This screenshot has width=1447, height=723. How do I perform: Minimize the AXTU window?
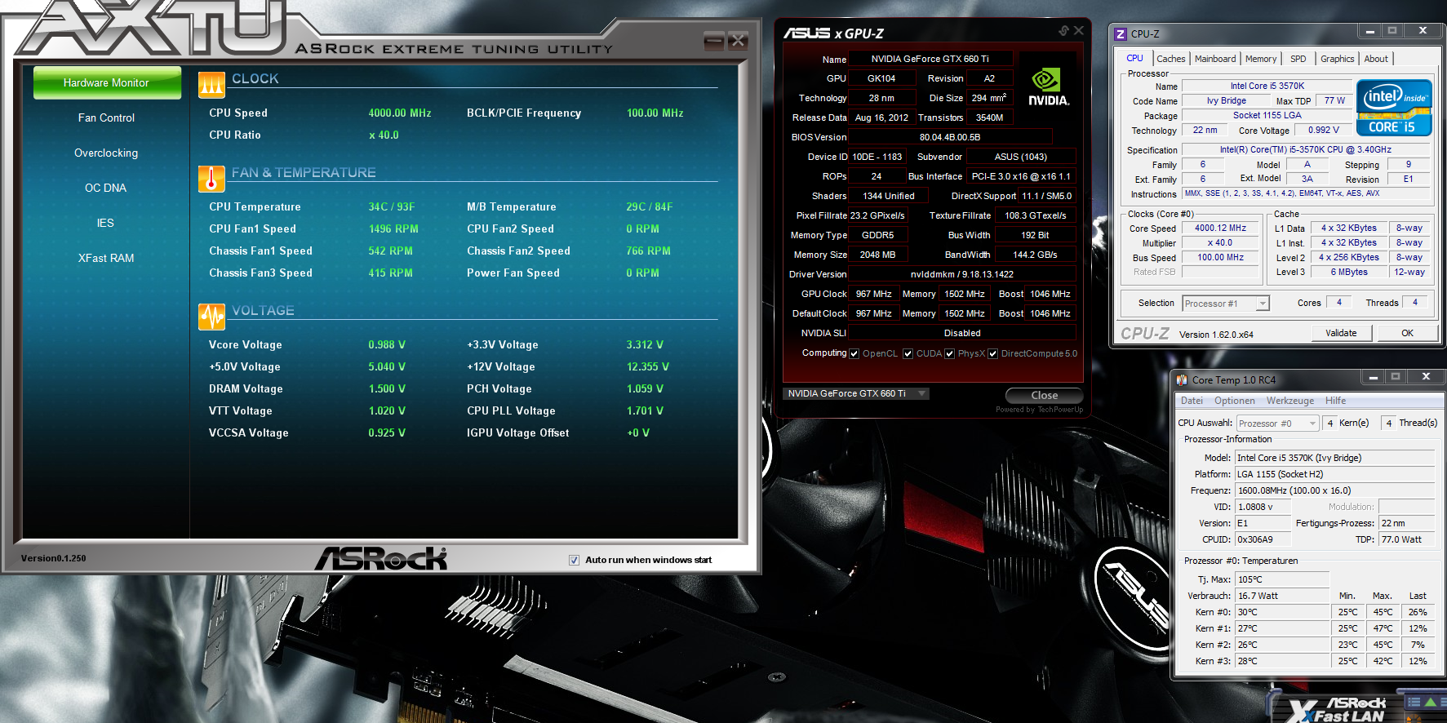coord(713,41)
